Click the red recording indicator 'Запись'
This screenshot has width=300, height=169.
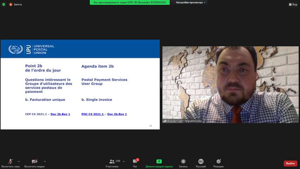[x=16, y=4]
